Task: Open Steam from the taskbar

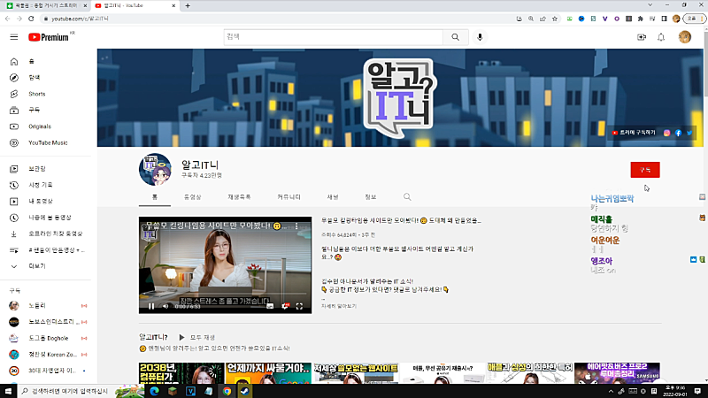Action: tap(244, 391)
